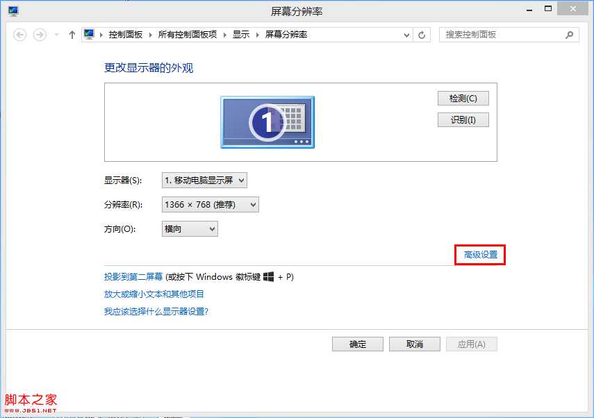594x418 pixels.
Task: Click the back navigation arrow
Action: (19, 35)
